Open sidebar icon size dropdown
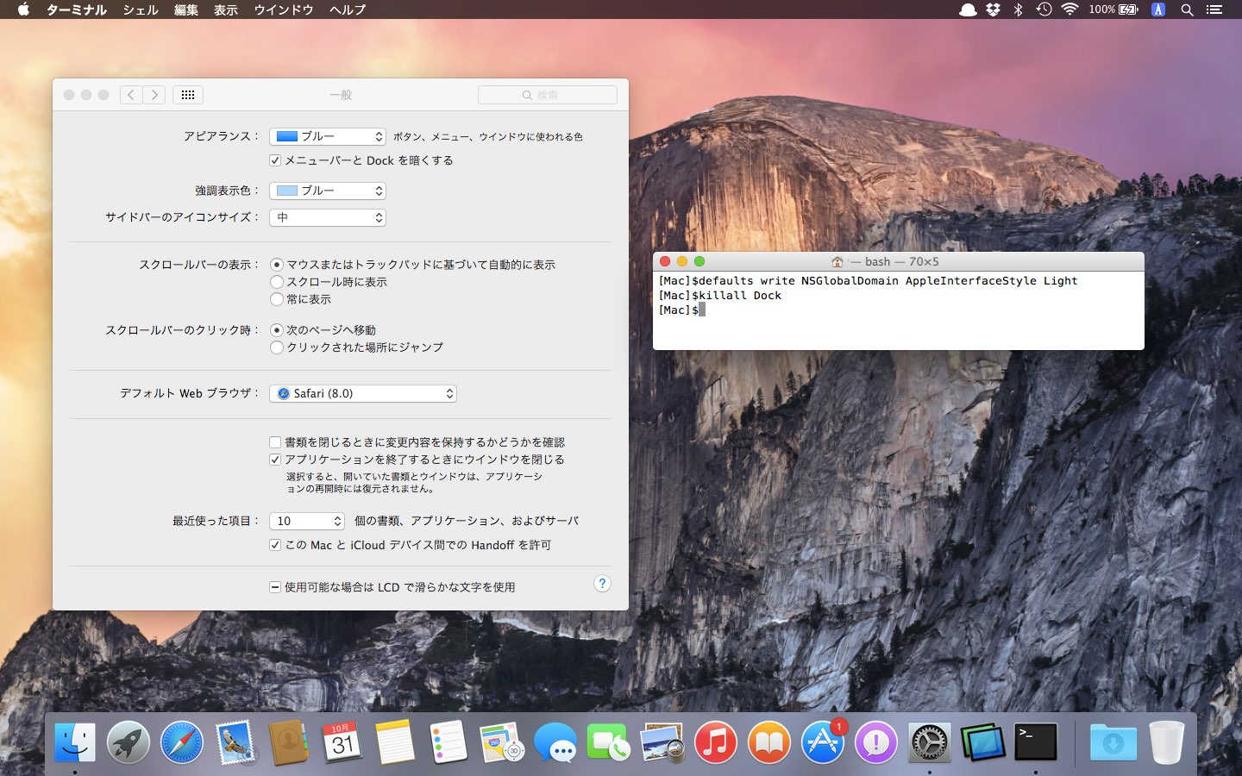Screen dimensions: 1242x776 pyautogui.click(x=328, y=217)
